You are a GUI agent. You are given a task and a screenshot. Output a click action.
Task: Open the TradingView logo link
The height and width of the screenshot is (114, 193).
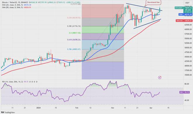pos(8,113)
